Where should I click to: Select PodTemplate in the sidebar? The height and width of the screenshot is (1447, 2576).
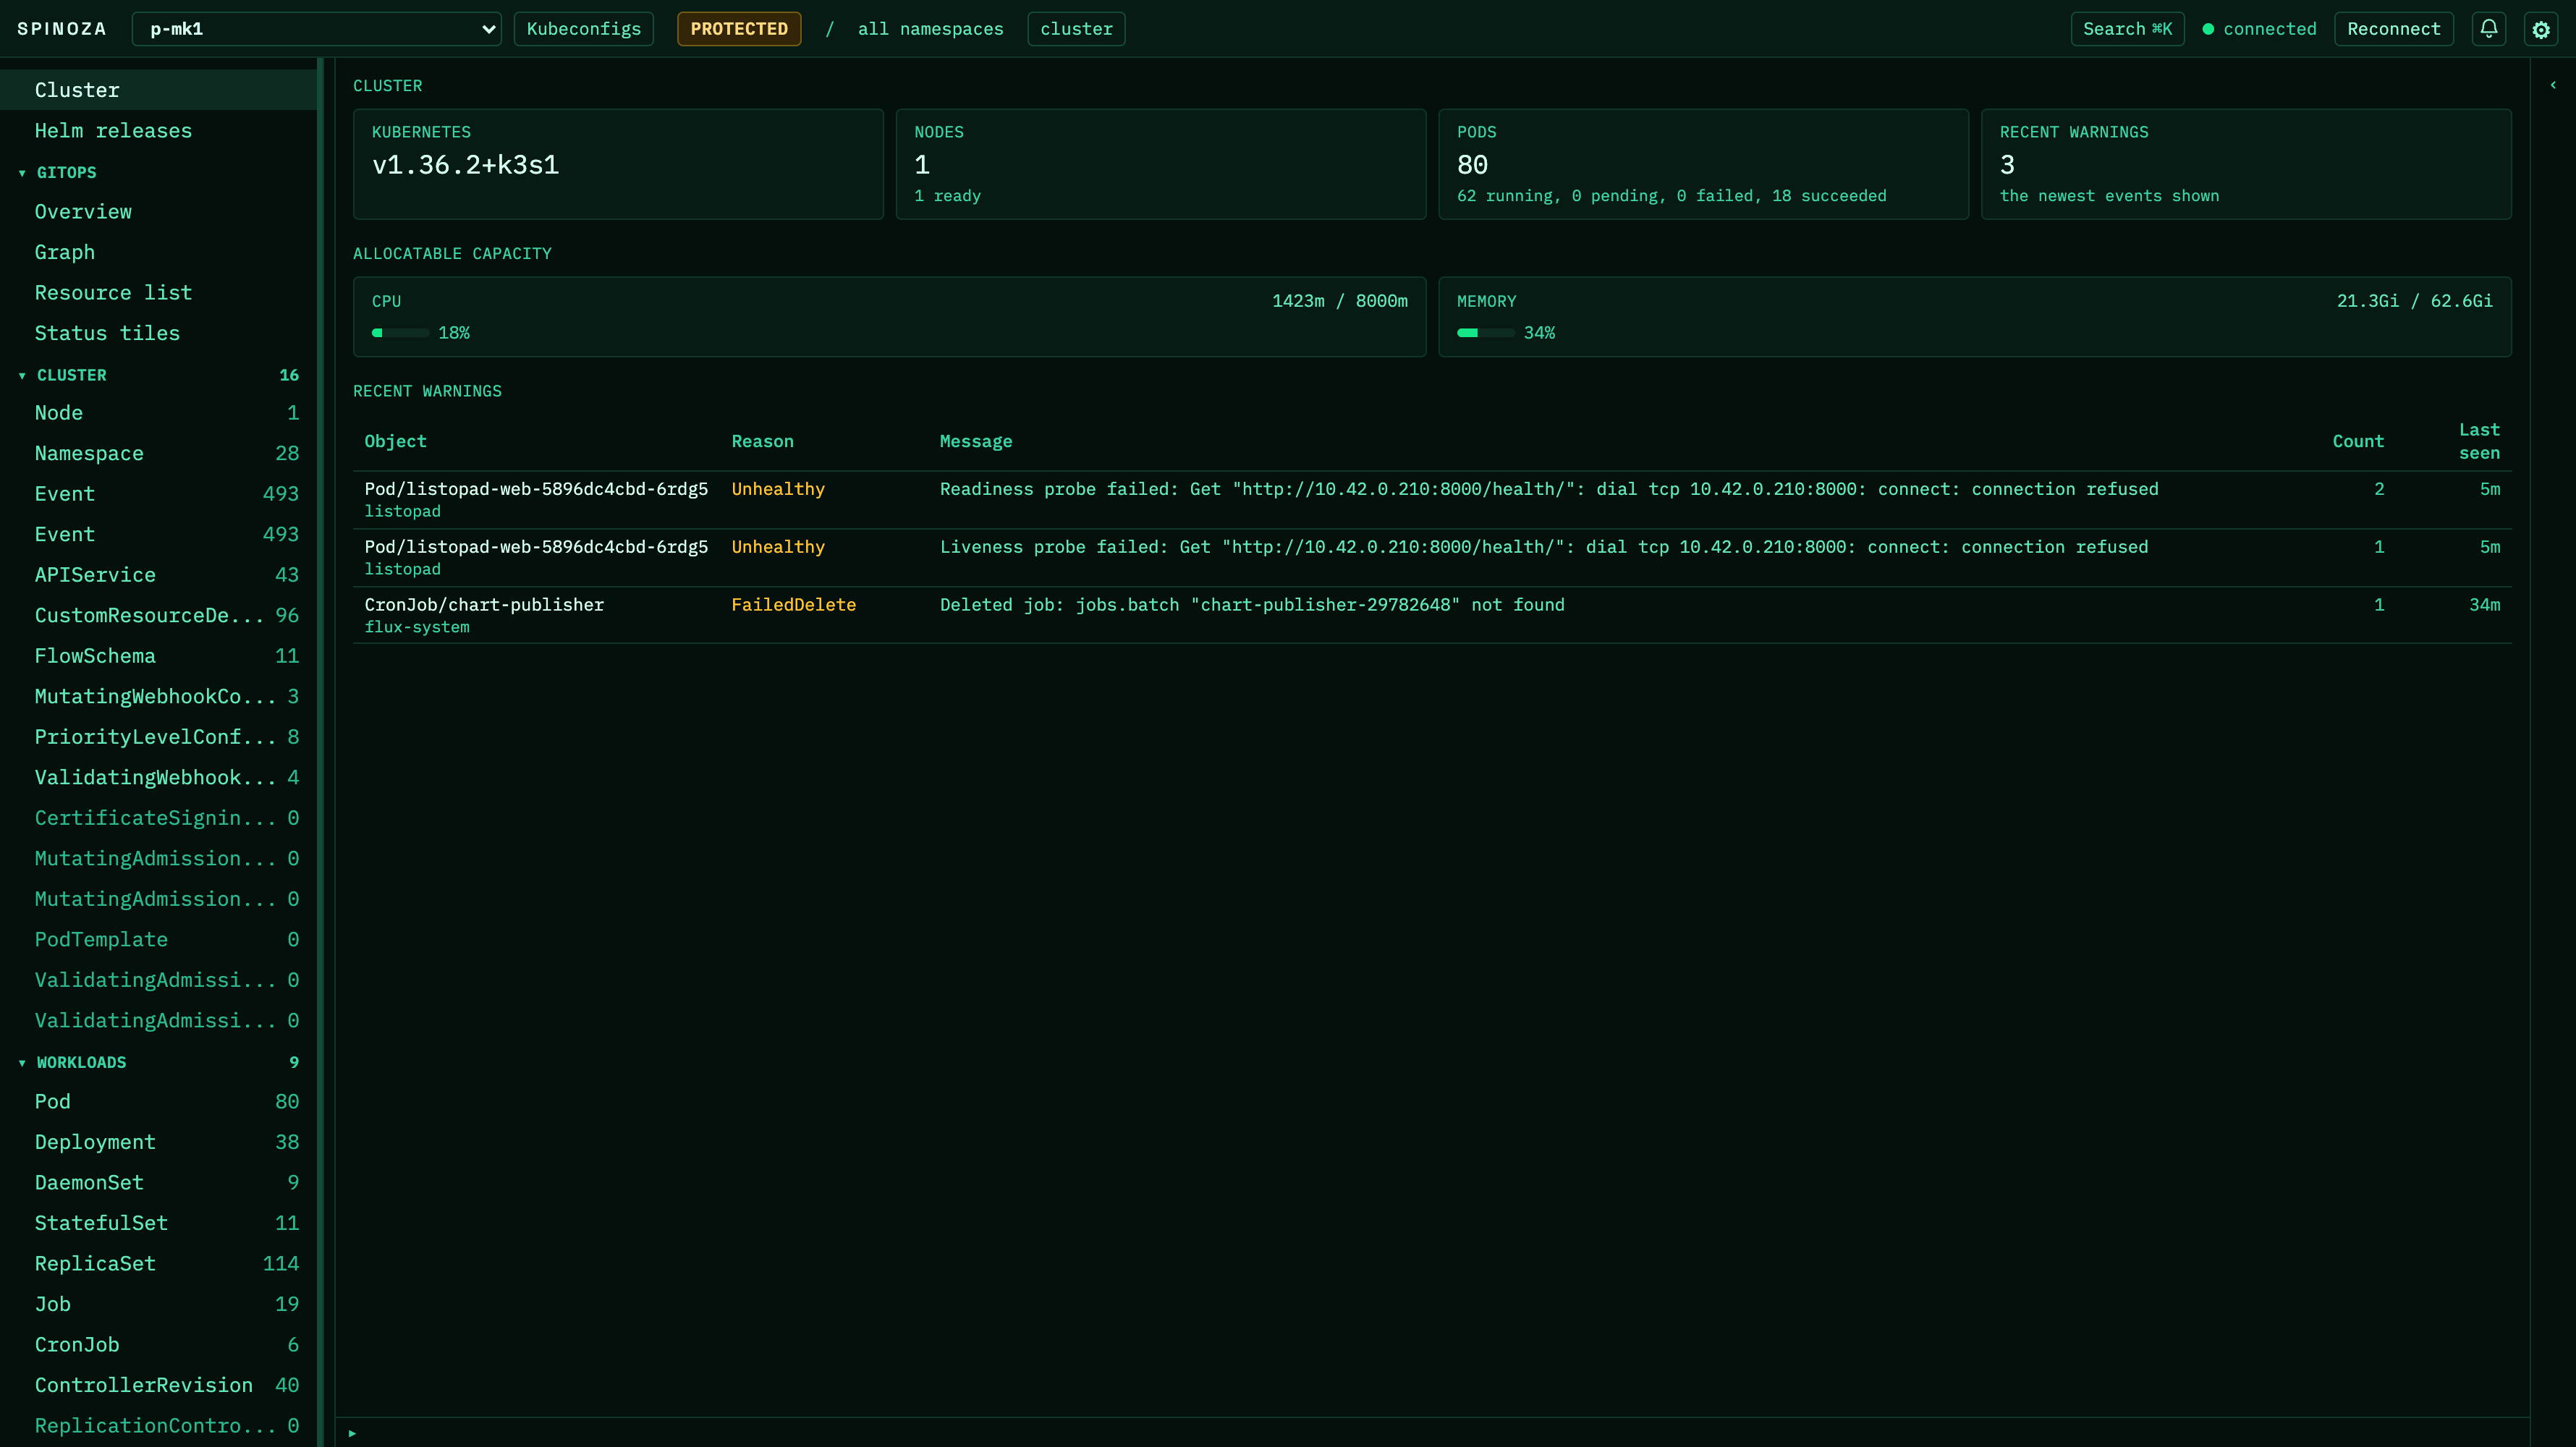click(x=158, y=940)
